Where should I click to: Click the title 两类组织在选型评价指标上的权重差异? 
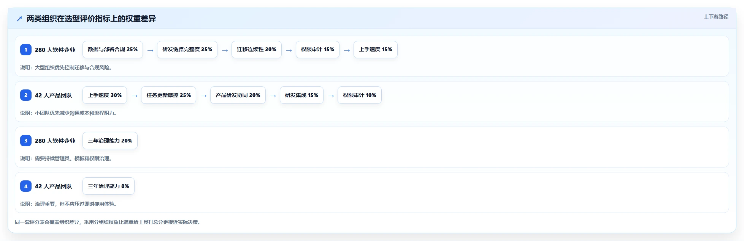[91, 19]
